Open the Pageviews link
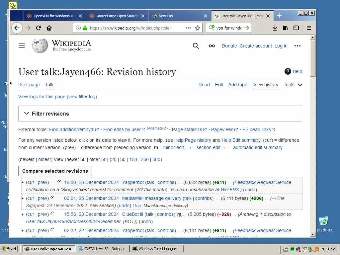 224,129
